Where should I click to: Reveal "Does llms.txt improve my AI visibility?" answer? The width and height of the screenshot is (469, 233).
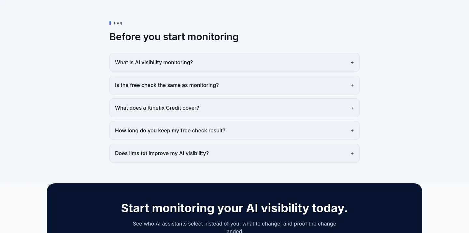click(x=234, y=153)
